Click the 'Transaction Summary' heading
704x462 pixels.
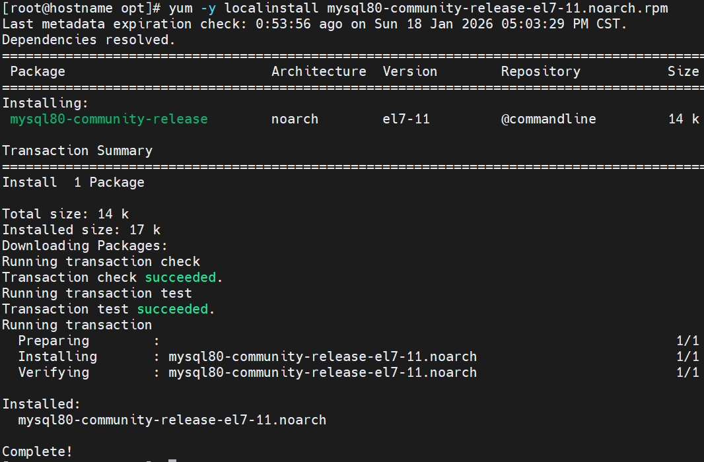[77, 151]
